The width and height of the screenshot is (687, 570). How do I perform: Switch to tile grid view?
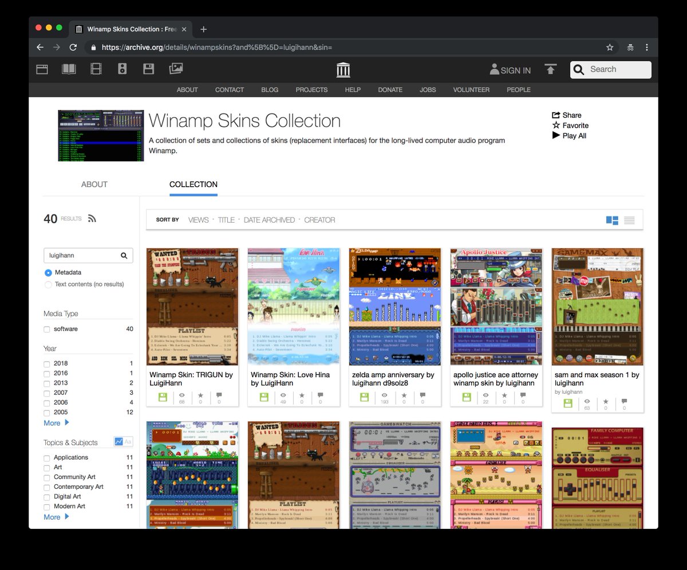pyautogui.click(x=612, y=220)
